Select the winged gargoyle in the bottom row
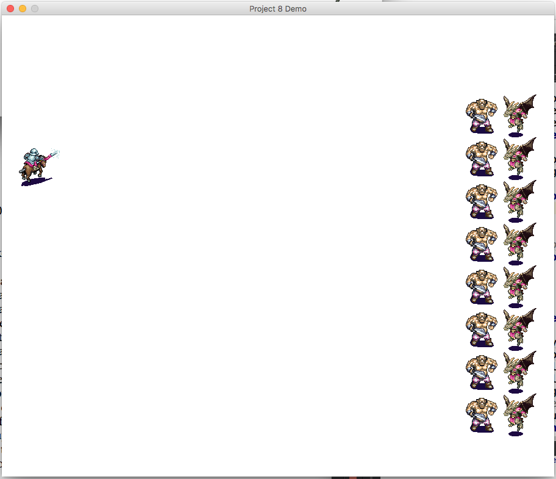The image size is (556, 479). click(519, 415)
